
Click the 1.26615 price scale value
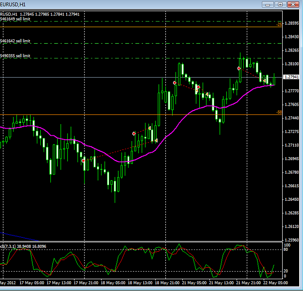pyautogui.click(x=292, y=186)
